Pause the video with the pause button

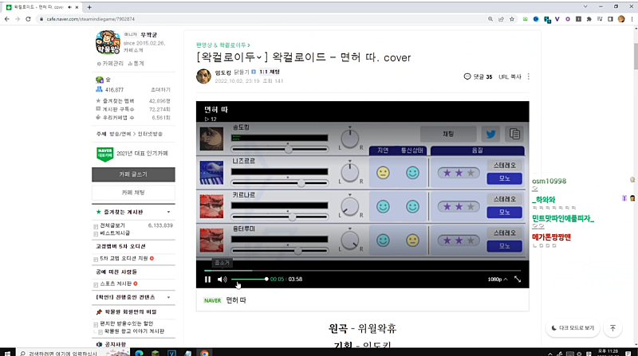click(x=207, y=280)
